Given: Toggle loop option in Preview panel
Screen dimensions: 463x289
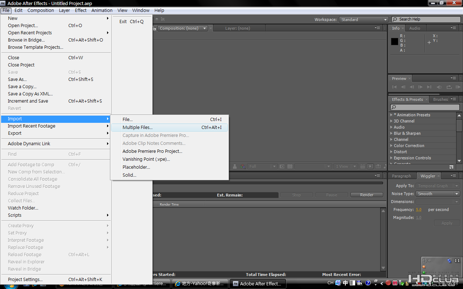Looking at the screenshot, I should click(449, 87).
